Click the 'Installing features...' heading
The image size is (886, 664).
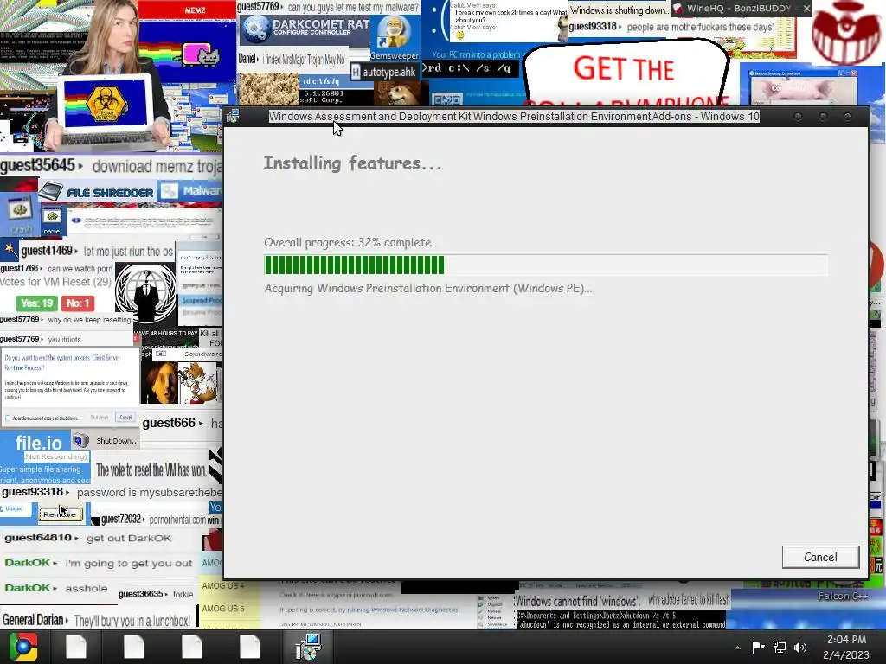pyautogui.click(x=353, y=163)
